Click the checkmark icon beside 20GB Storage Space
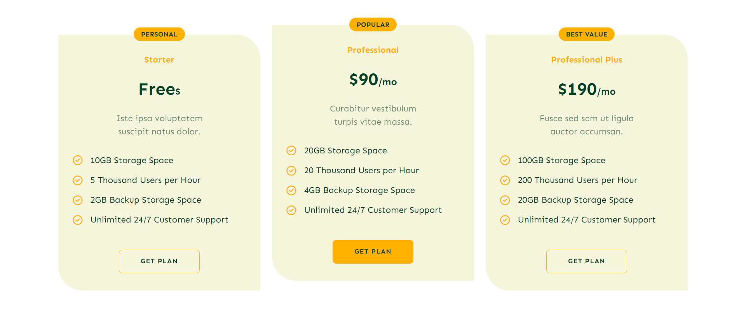The width and height of the screenshot is (746, 325). 291,151
